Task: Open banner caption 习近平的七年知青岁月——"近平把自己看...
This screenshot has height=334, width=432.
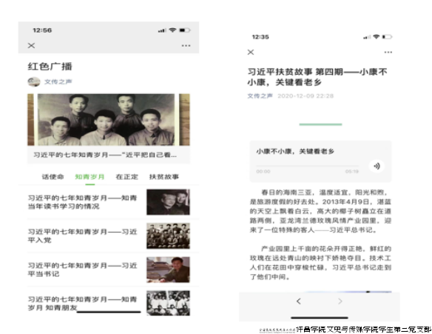Action: pyautogui.click(x=105, y=155)
